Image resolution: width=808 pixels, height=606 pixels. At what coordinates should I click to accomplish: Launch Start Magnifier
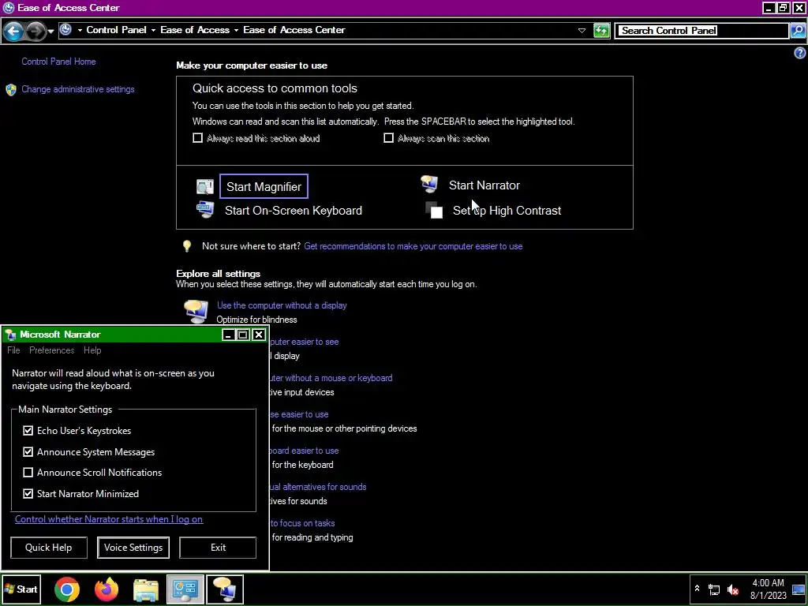[x=264, y=186]
